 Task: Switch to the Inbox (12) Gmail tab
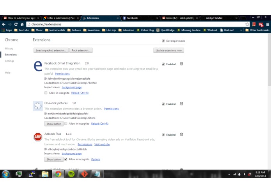(180, 18)
